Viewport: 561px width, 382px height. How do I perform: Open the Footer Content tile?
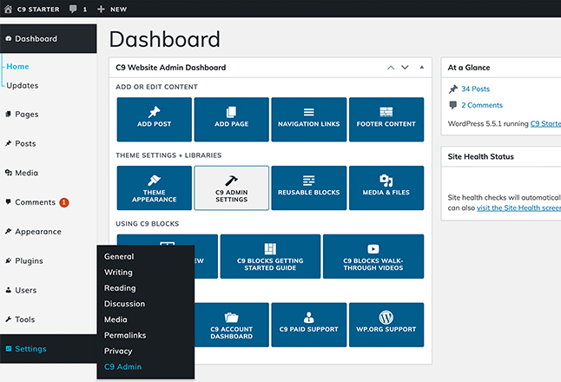(x=386, y=120)
